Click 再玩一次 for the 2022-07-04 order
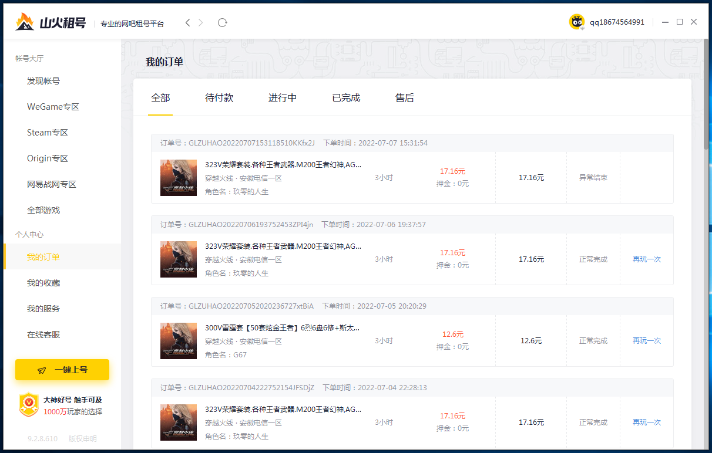Viewport: 712px width, 453px height. point(647,422)
